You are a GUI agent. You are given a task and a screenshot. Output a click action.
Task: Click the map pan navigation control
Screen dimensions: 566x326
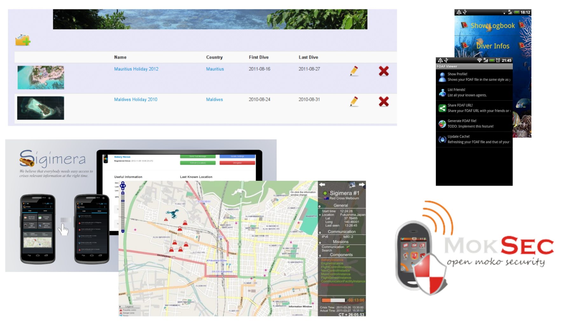(x=123, y=186)
